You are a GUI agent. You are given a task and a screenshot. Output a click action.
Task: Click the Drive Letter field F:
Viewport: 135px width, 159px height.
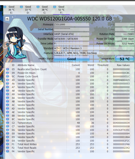pos(72,44)
